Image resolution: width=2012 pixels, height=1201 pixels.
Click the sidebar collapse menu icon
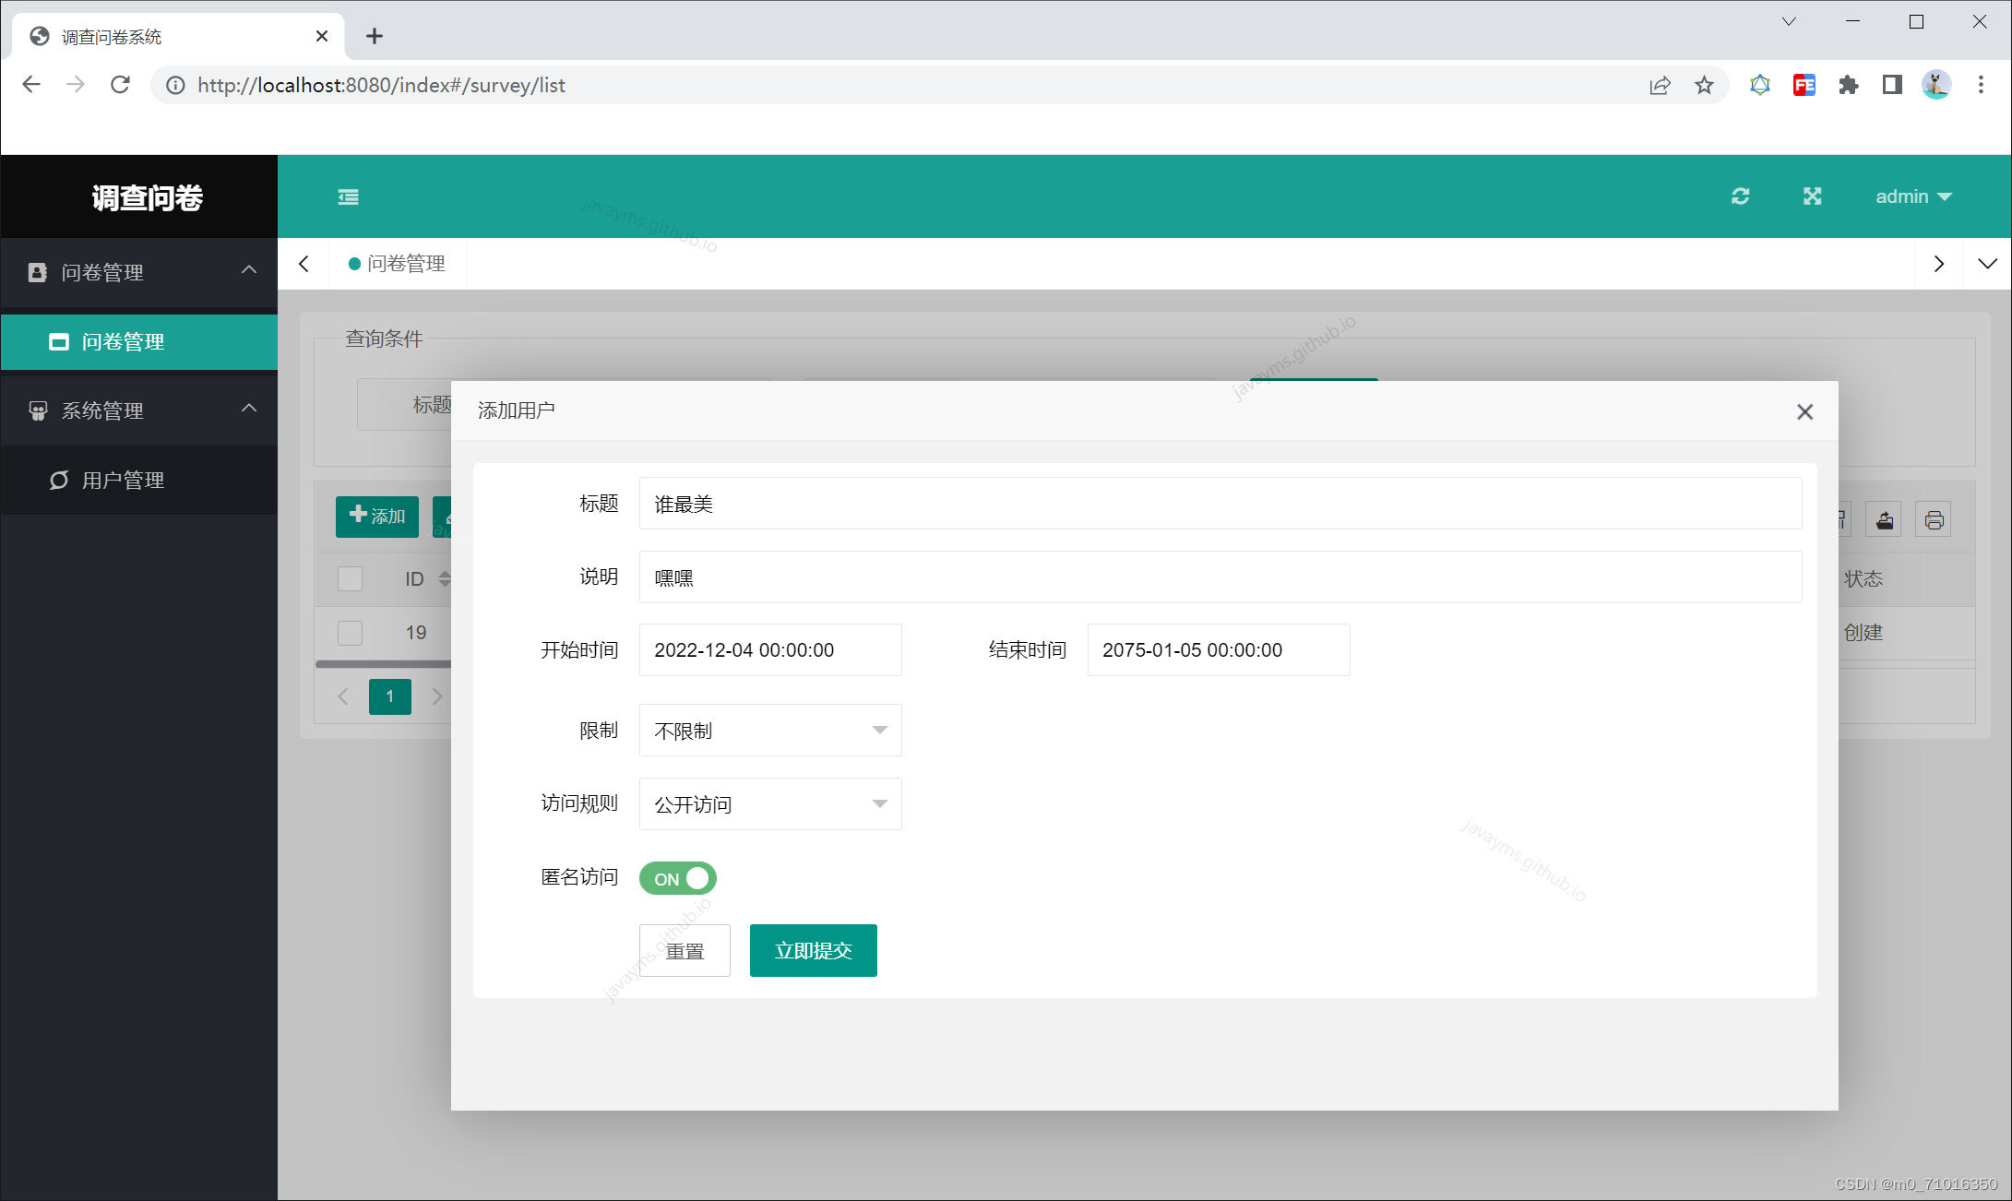click(x=348, y=196)
